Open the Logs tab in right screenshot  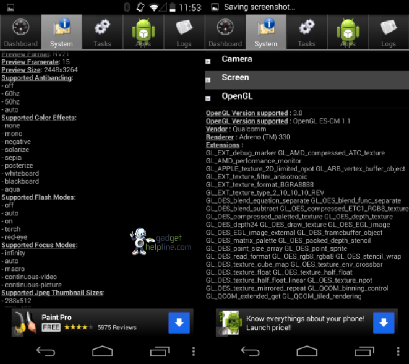coord(389,32)
